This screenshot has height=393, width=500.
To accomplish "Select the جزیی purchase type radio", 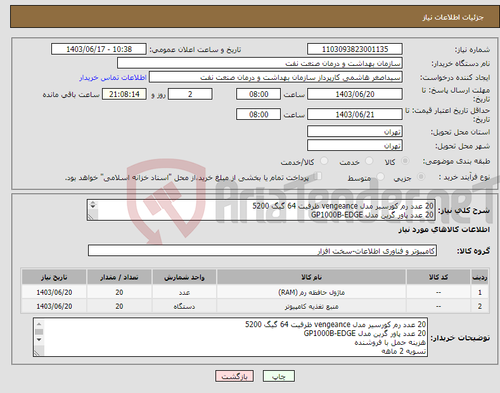I will [x=421, y=176].
